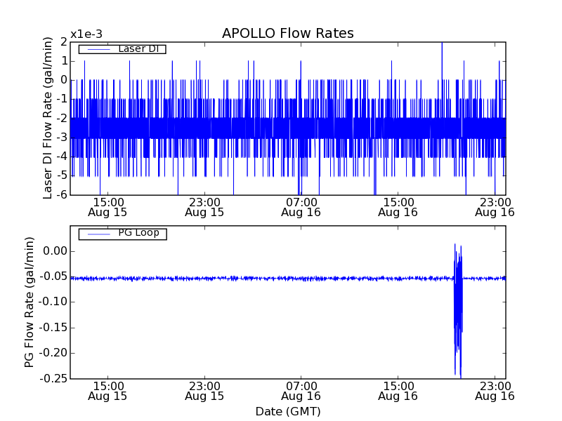Click the APOLLO Flow Rates chart title

tap(287, 34)
